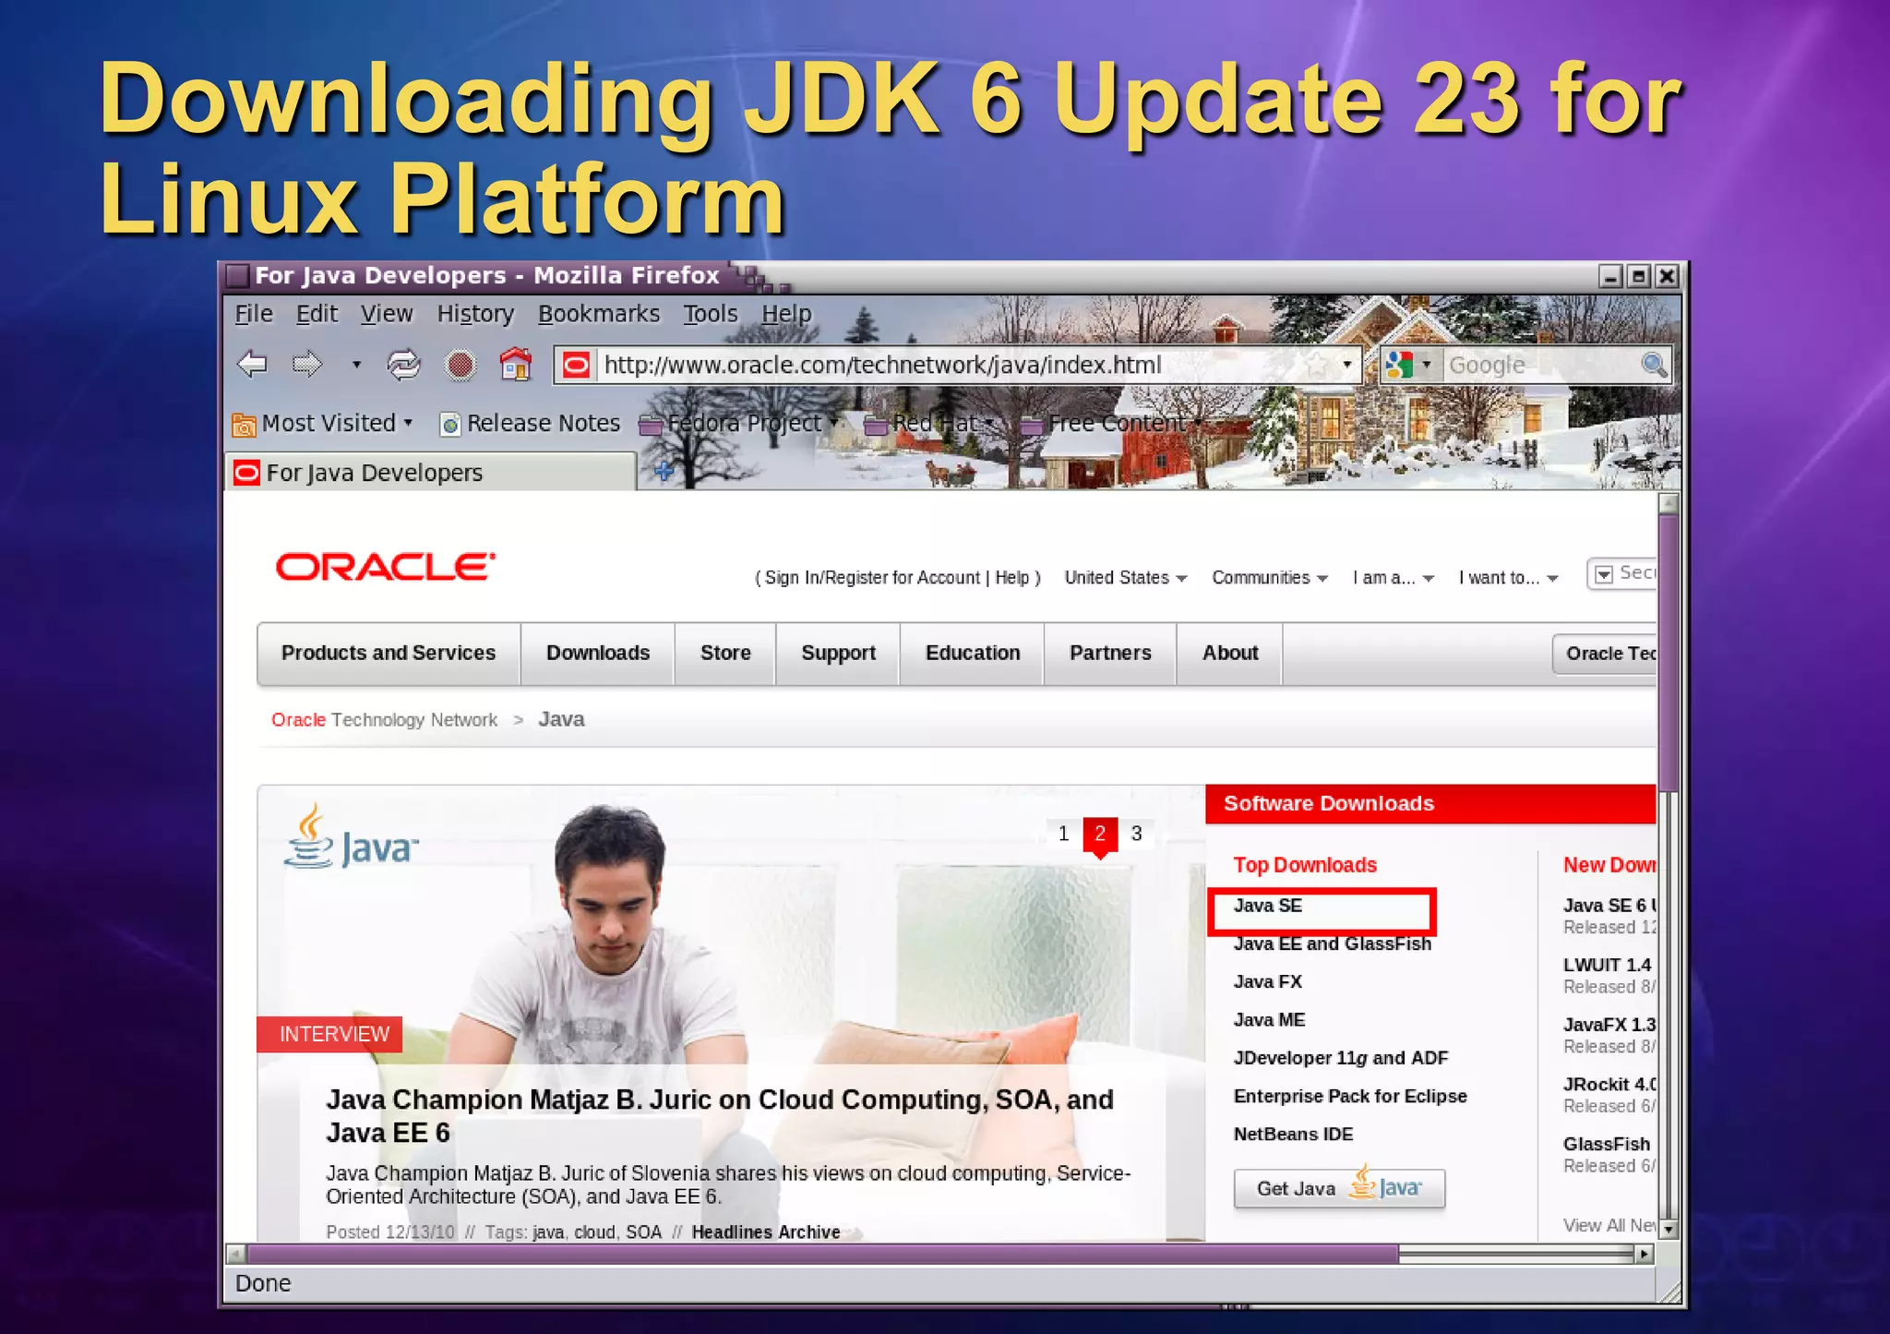Open the Education nav item

(x=973, y=653)
